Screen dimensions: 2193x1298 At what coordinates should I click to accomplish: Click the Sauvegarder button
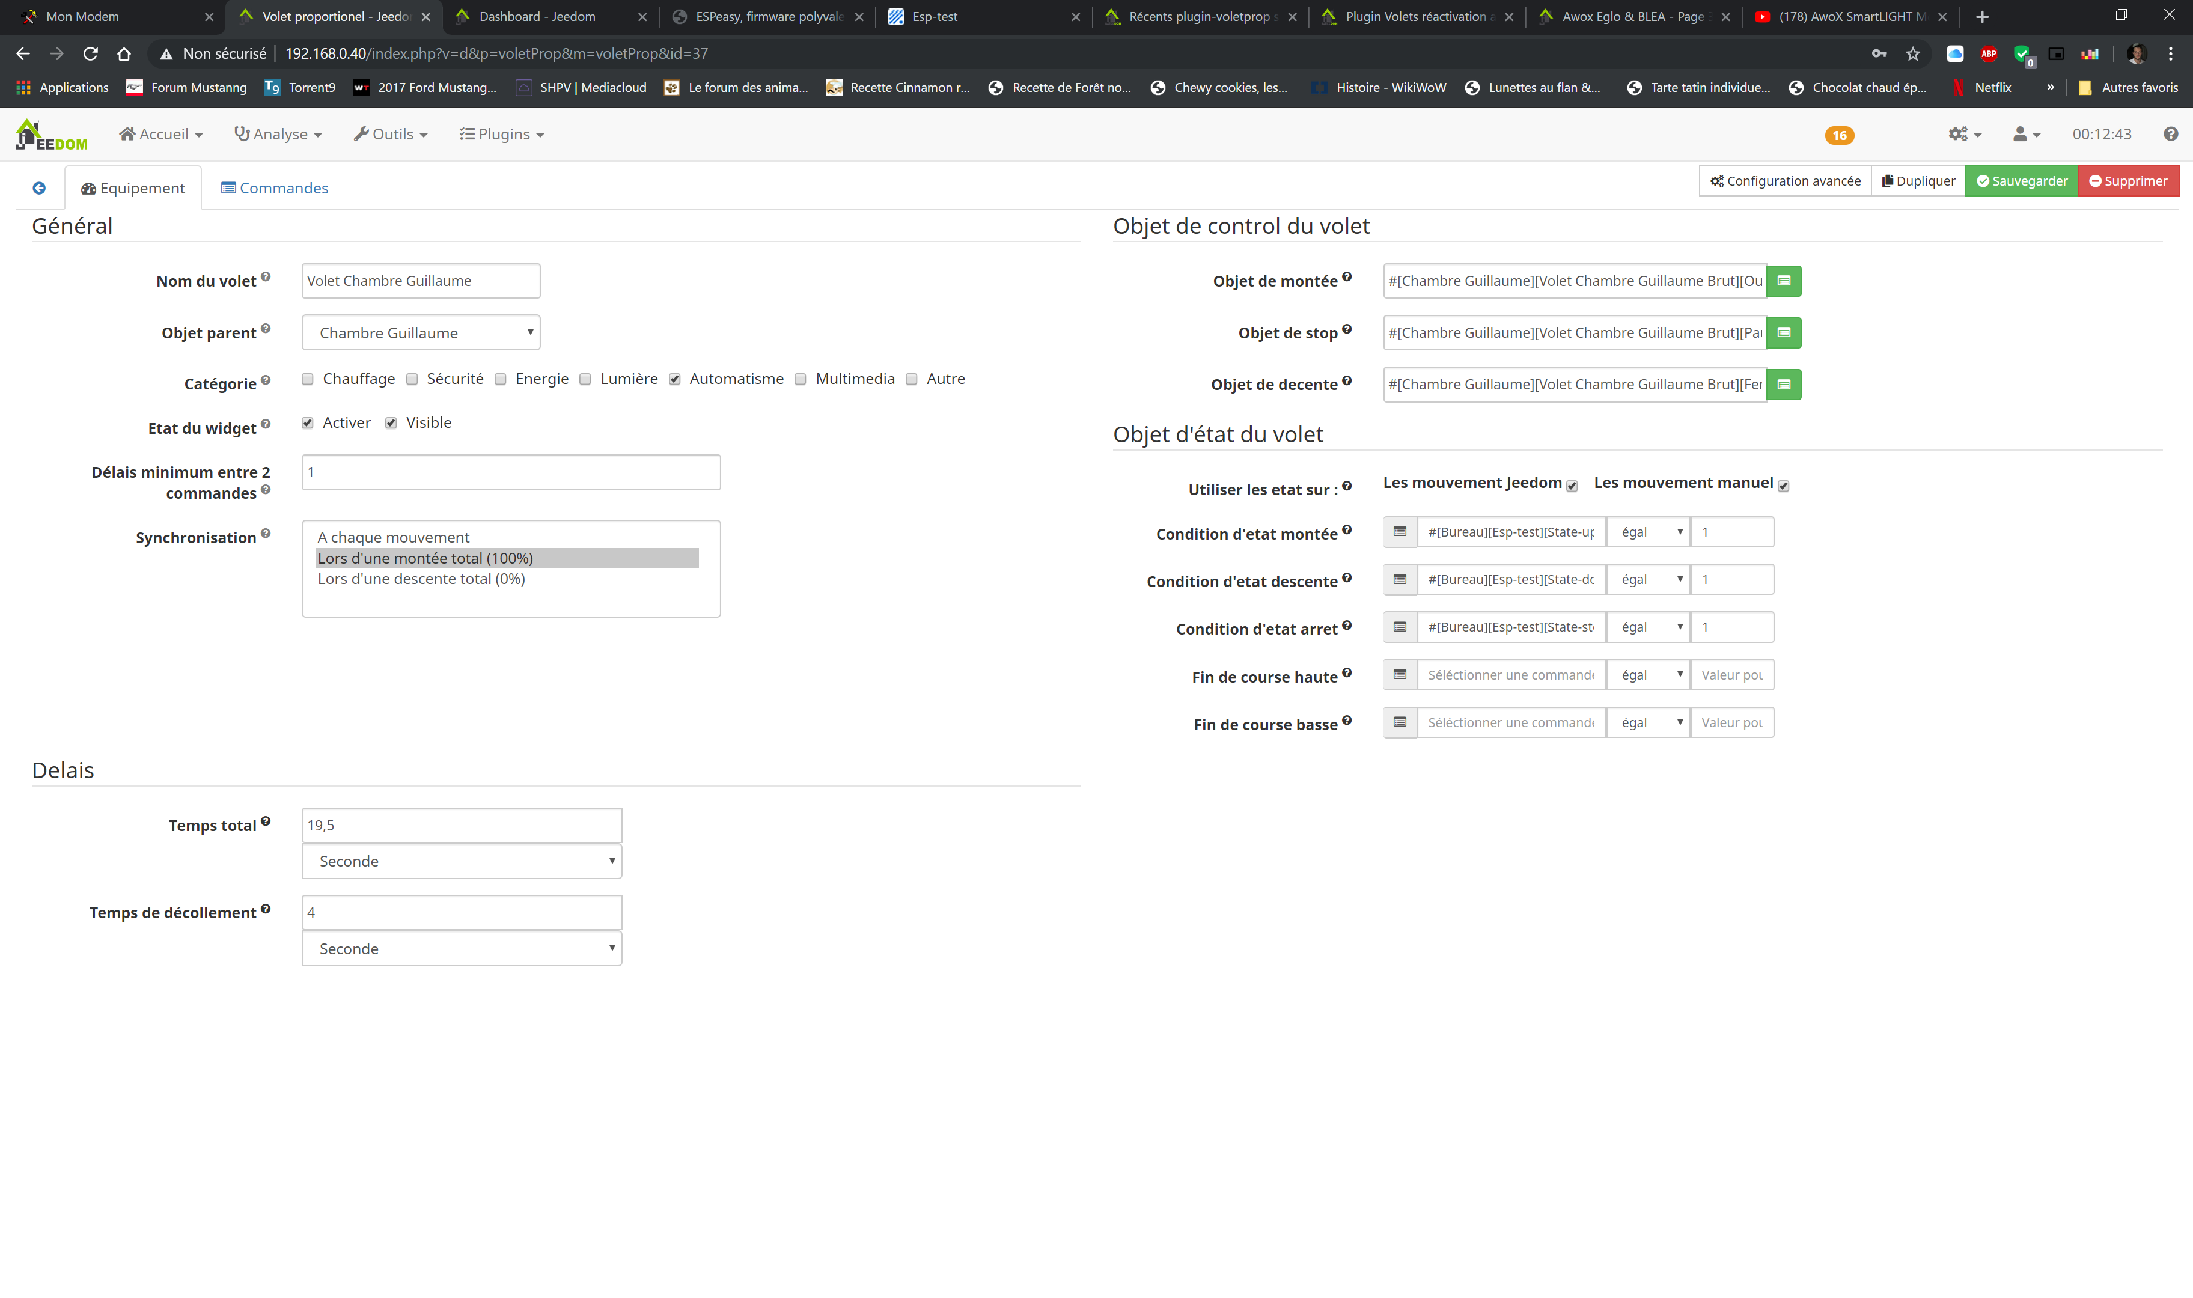pyautogui.click(x=2021, y=181)
